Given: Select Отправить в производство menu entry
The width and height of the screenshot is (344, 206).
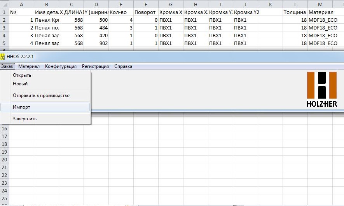Looking at the screenshot, I should click(45, 95).
